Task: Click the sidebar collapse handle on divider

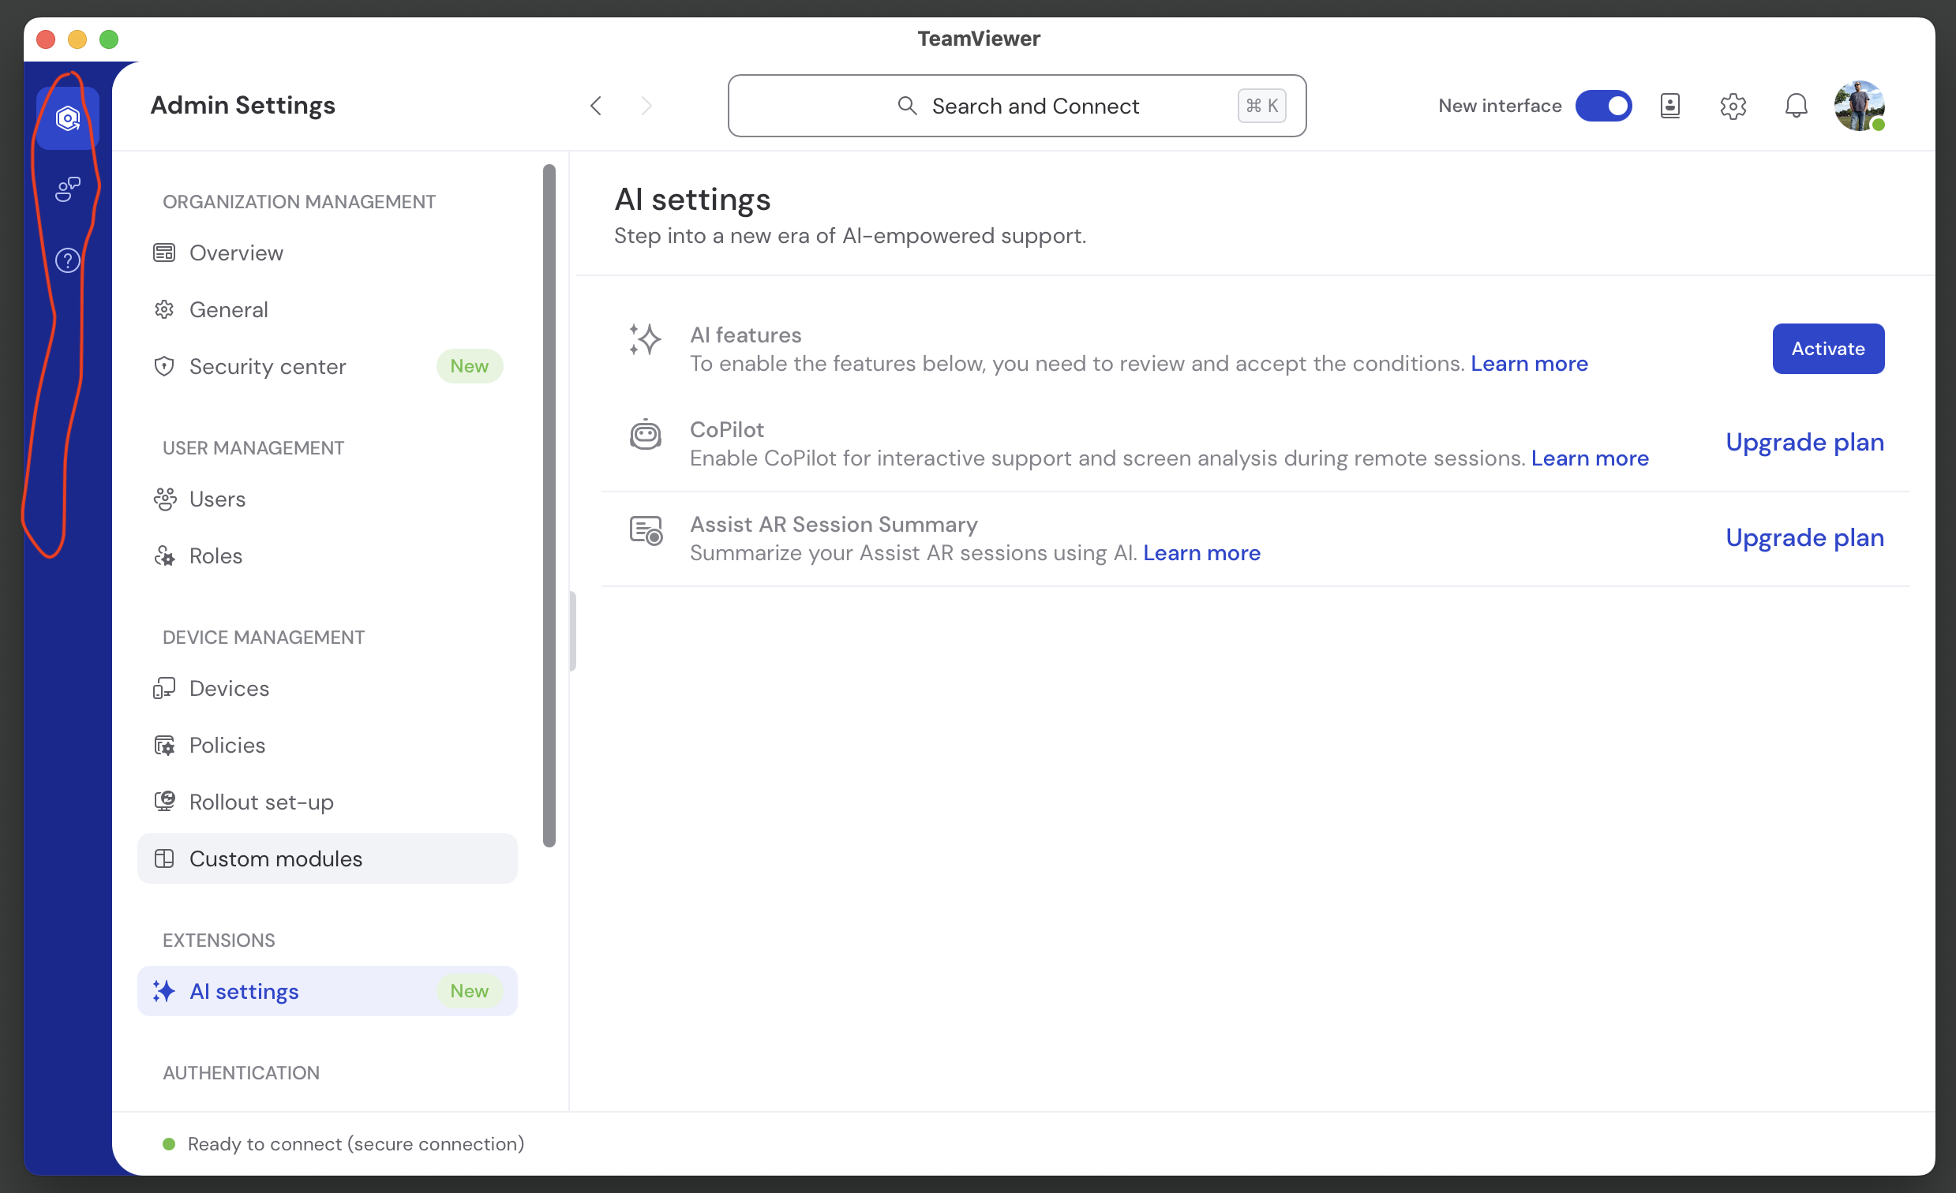Action: 572,631
